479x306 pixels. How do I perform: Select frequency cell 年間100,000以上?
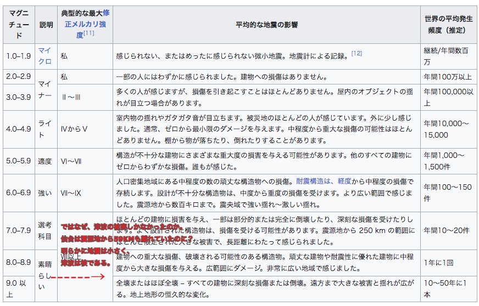pos(448,97)
